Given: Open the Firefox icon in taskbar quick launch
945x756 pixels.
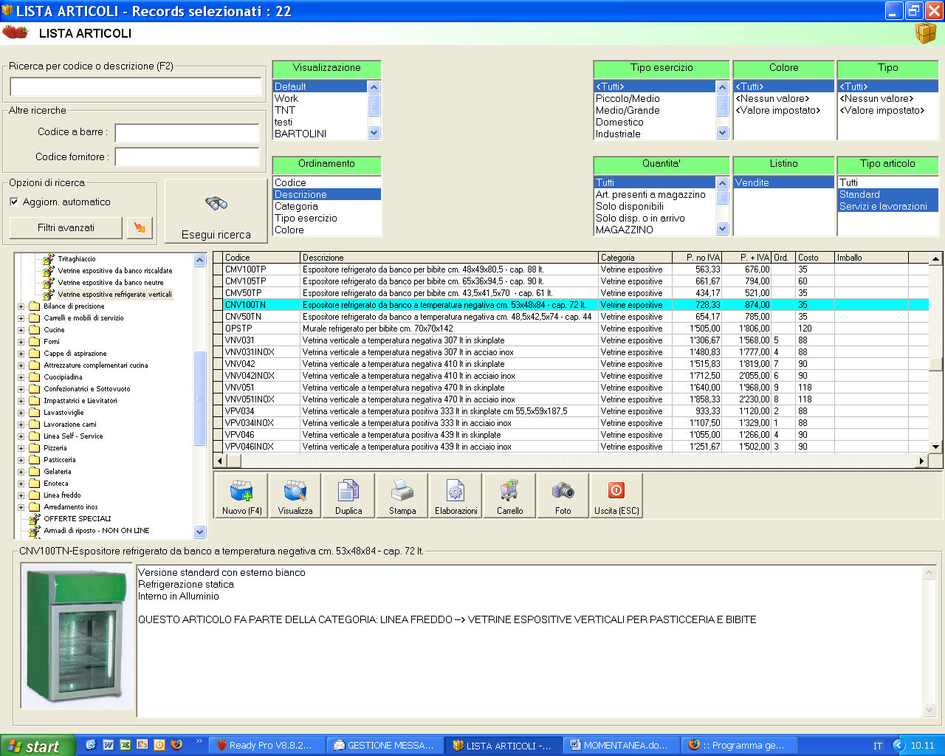Looking at the screenshot, I should coord(176,745).
